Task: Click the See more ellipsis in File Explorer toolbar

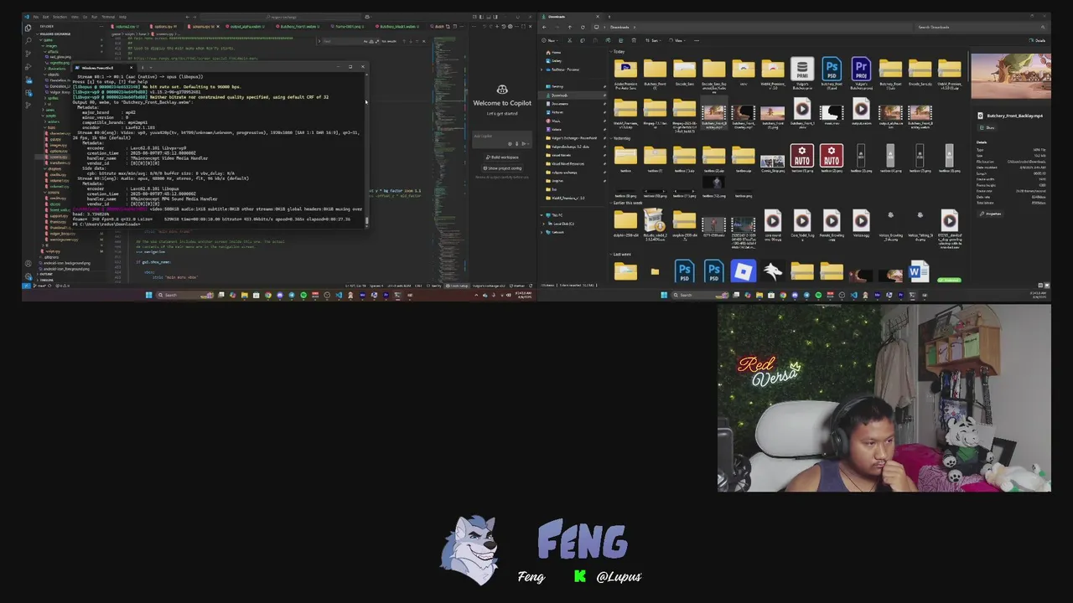Action: tap(697, 40)
